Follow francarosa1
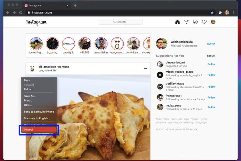This screenshot has width=241, height=161. click(x=211, y=98)
